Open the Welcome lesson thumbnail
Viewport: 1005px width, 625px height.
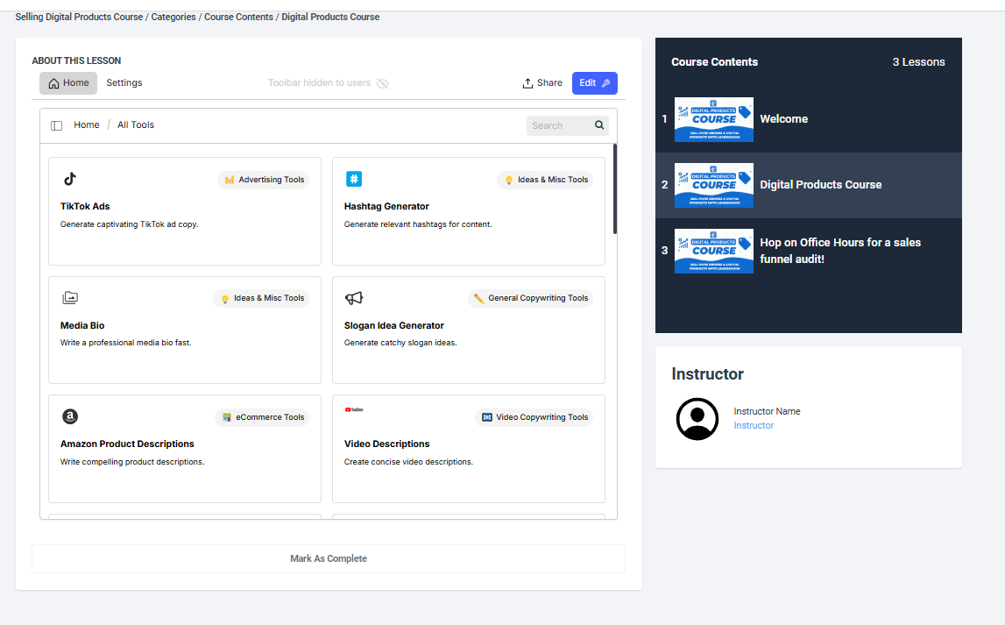(x=713, y=119)
